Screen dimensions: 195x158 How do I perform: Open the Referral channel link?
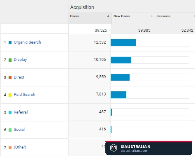point(21,112)
